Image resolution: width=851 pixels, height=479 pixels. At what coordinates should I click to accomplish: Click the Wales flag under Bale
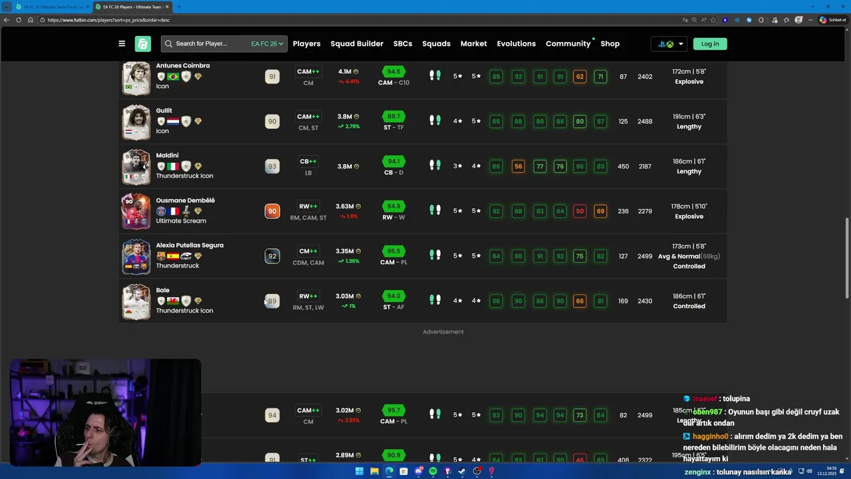click(173, 301)
